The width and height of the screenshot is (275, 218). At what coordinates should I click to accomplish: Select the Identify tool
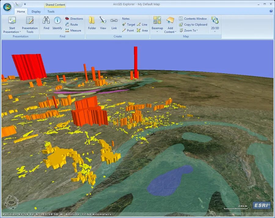(x=57, y=23)
